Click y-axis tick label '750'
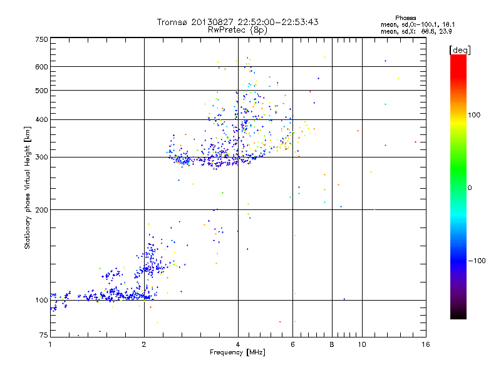This screenshot has width=501, height=375. (41, 39)
